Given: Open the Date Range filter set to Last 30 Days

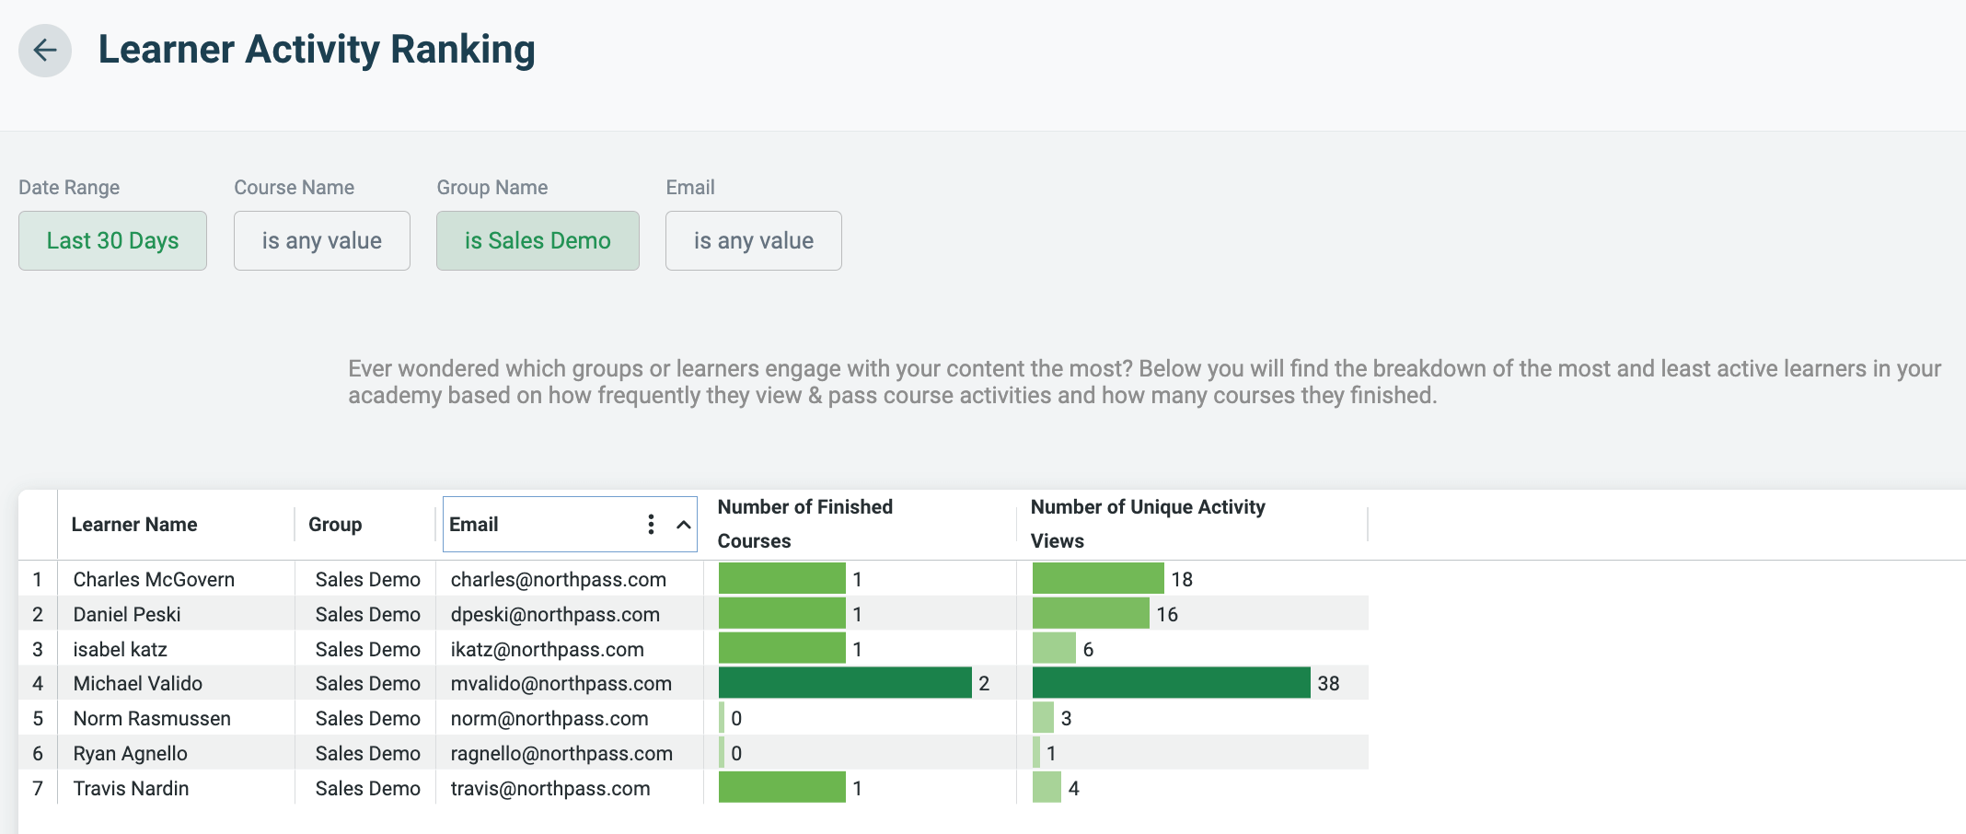Looking at the screenshot, I should click(x=112, y=240).
